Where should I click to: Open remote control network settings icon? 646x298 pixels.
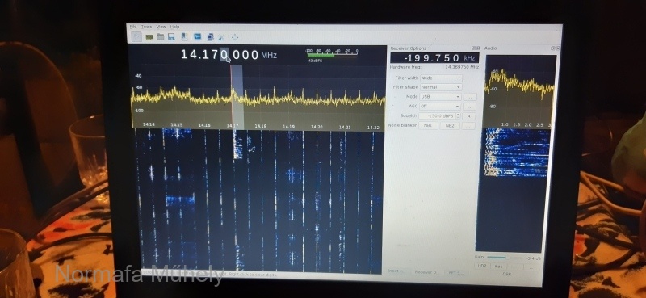(x=210, y=37)
